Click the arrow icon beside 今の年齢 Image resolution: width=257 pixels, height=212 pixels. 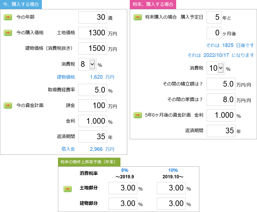8,17
